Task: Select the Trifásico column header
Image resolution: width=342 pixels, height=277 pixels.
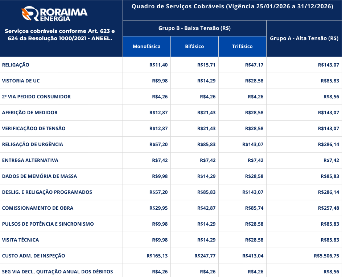Action: [x=242, y=46]
